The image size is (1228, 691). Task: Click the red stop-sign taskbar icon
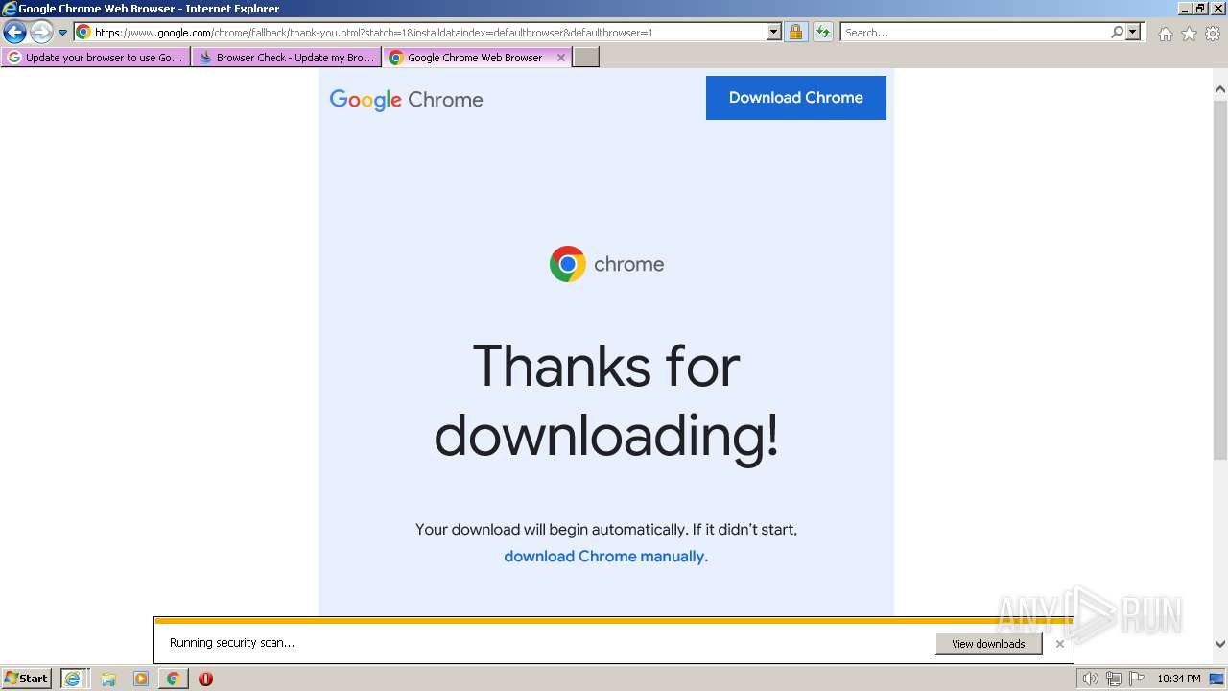205,679
